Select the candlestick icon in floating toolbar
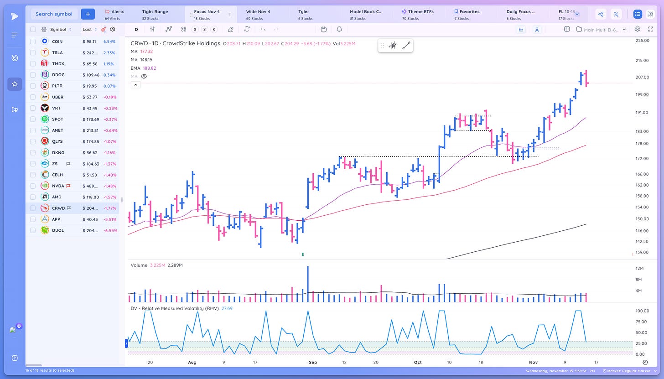 (393, 46)
